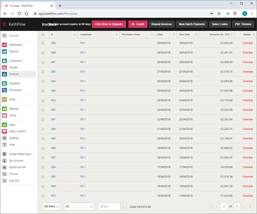Toggle the select-all checkbox in header
Screen dimensions: 257x214
click(x=43, y=34)
